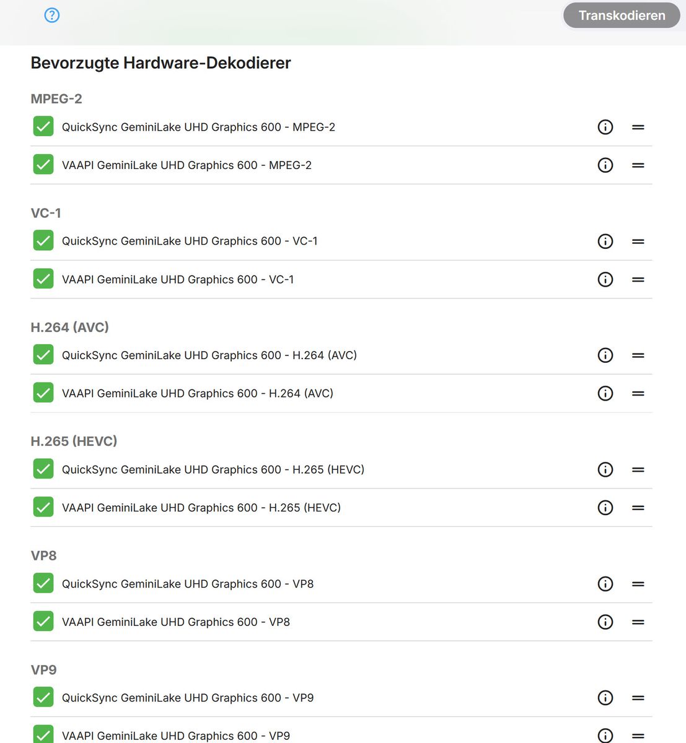686x743 pixels.
Task: Disable QuickSync H.265 (HEVC) decoder
Action: coord(43,469)
